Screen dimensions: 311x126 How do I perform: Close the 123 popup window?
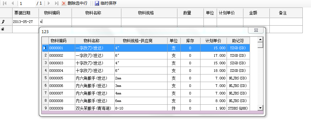(256, 30)
